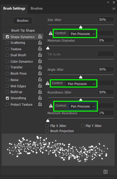The height and width of the screenshot is (179, 117).
Task: Lock the Texture brush setting
Action: coord(40,49)
